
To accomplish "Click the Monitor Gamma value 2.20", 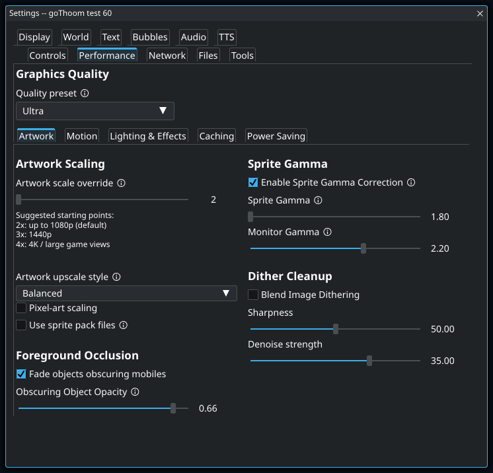I will click(x=440, y=248).
